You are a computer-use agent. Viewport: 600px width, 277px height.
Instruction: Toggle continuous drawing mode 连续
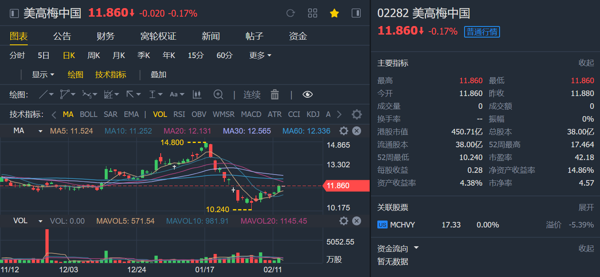click(252, 95)
